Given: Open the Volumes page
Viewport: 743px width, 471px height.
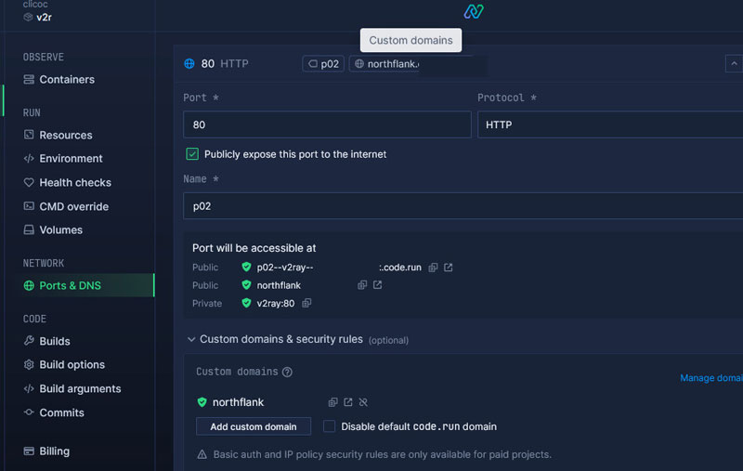Looking at the screenshot, I should (x=53, y=229).
